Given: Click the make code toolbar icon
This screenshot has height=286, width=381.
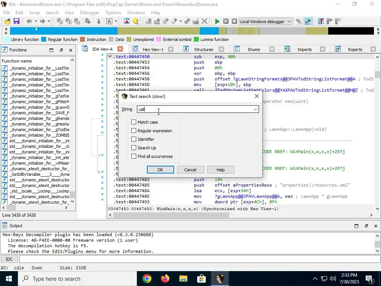Looking at the screenshot, I should (148, 21).
